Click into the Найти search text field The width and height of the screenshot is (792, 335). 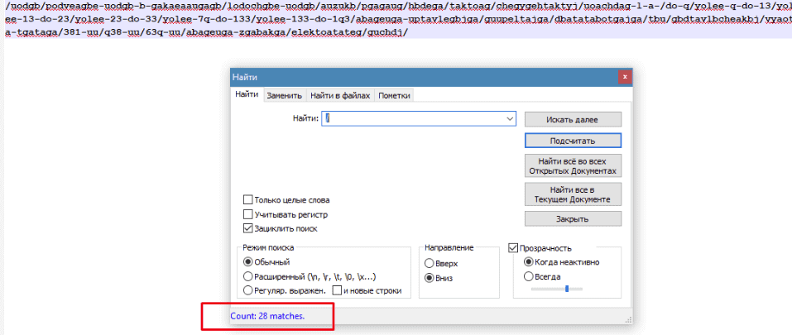coord(414,119)
